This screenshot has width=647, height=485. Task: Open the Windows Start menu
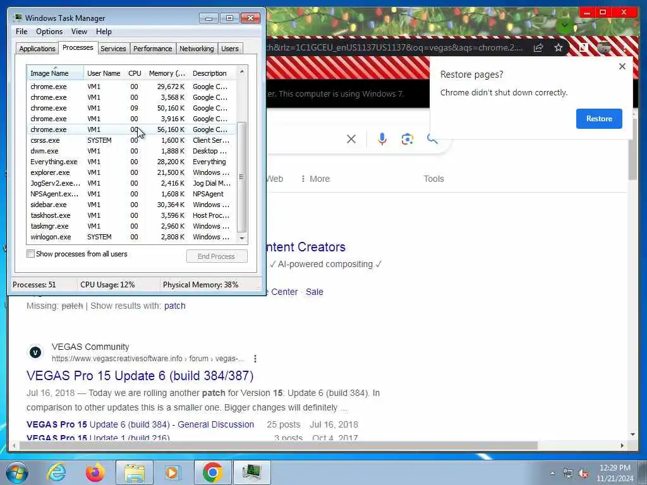pyautogui.click(x=16, y=473)
